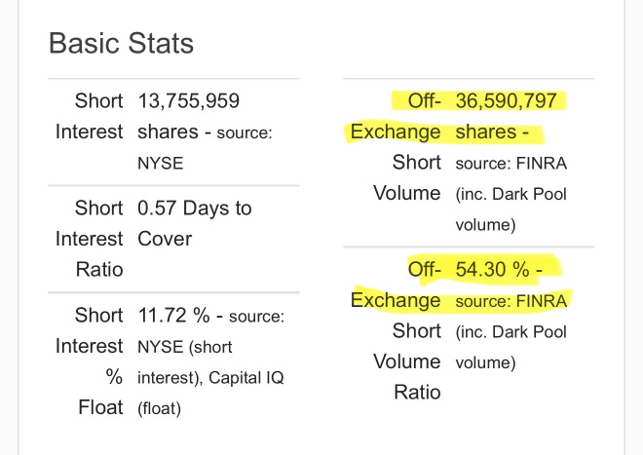Click source: FINRA under 36,590,797 shares
This screenshot has height=455, width=643.
pyautogui.click(x=511, y=164)
